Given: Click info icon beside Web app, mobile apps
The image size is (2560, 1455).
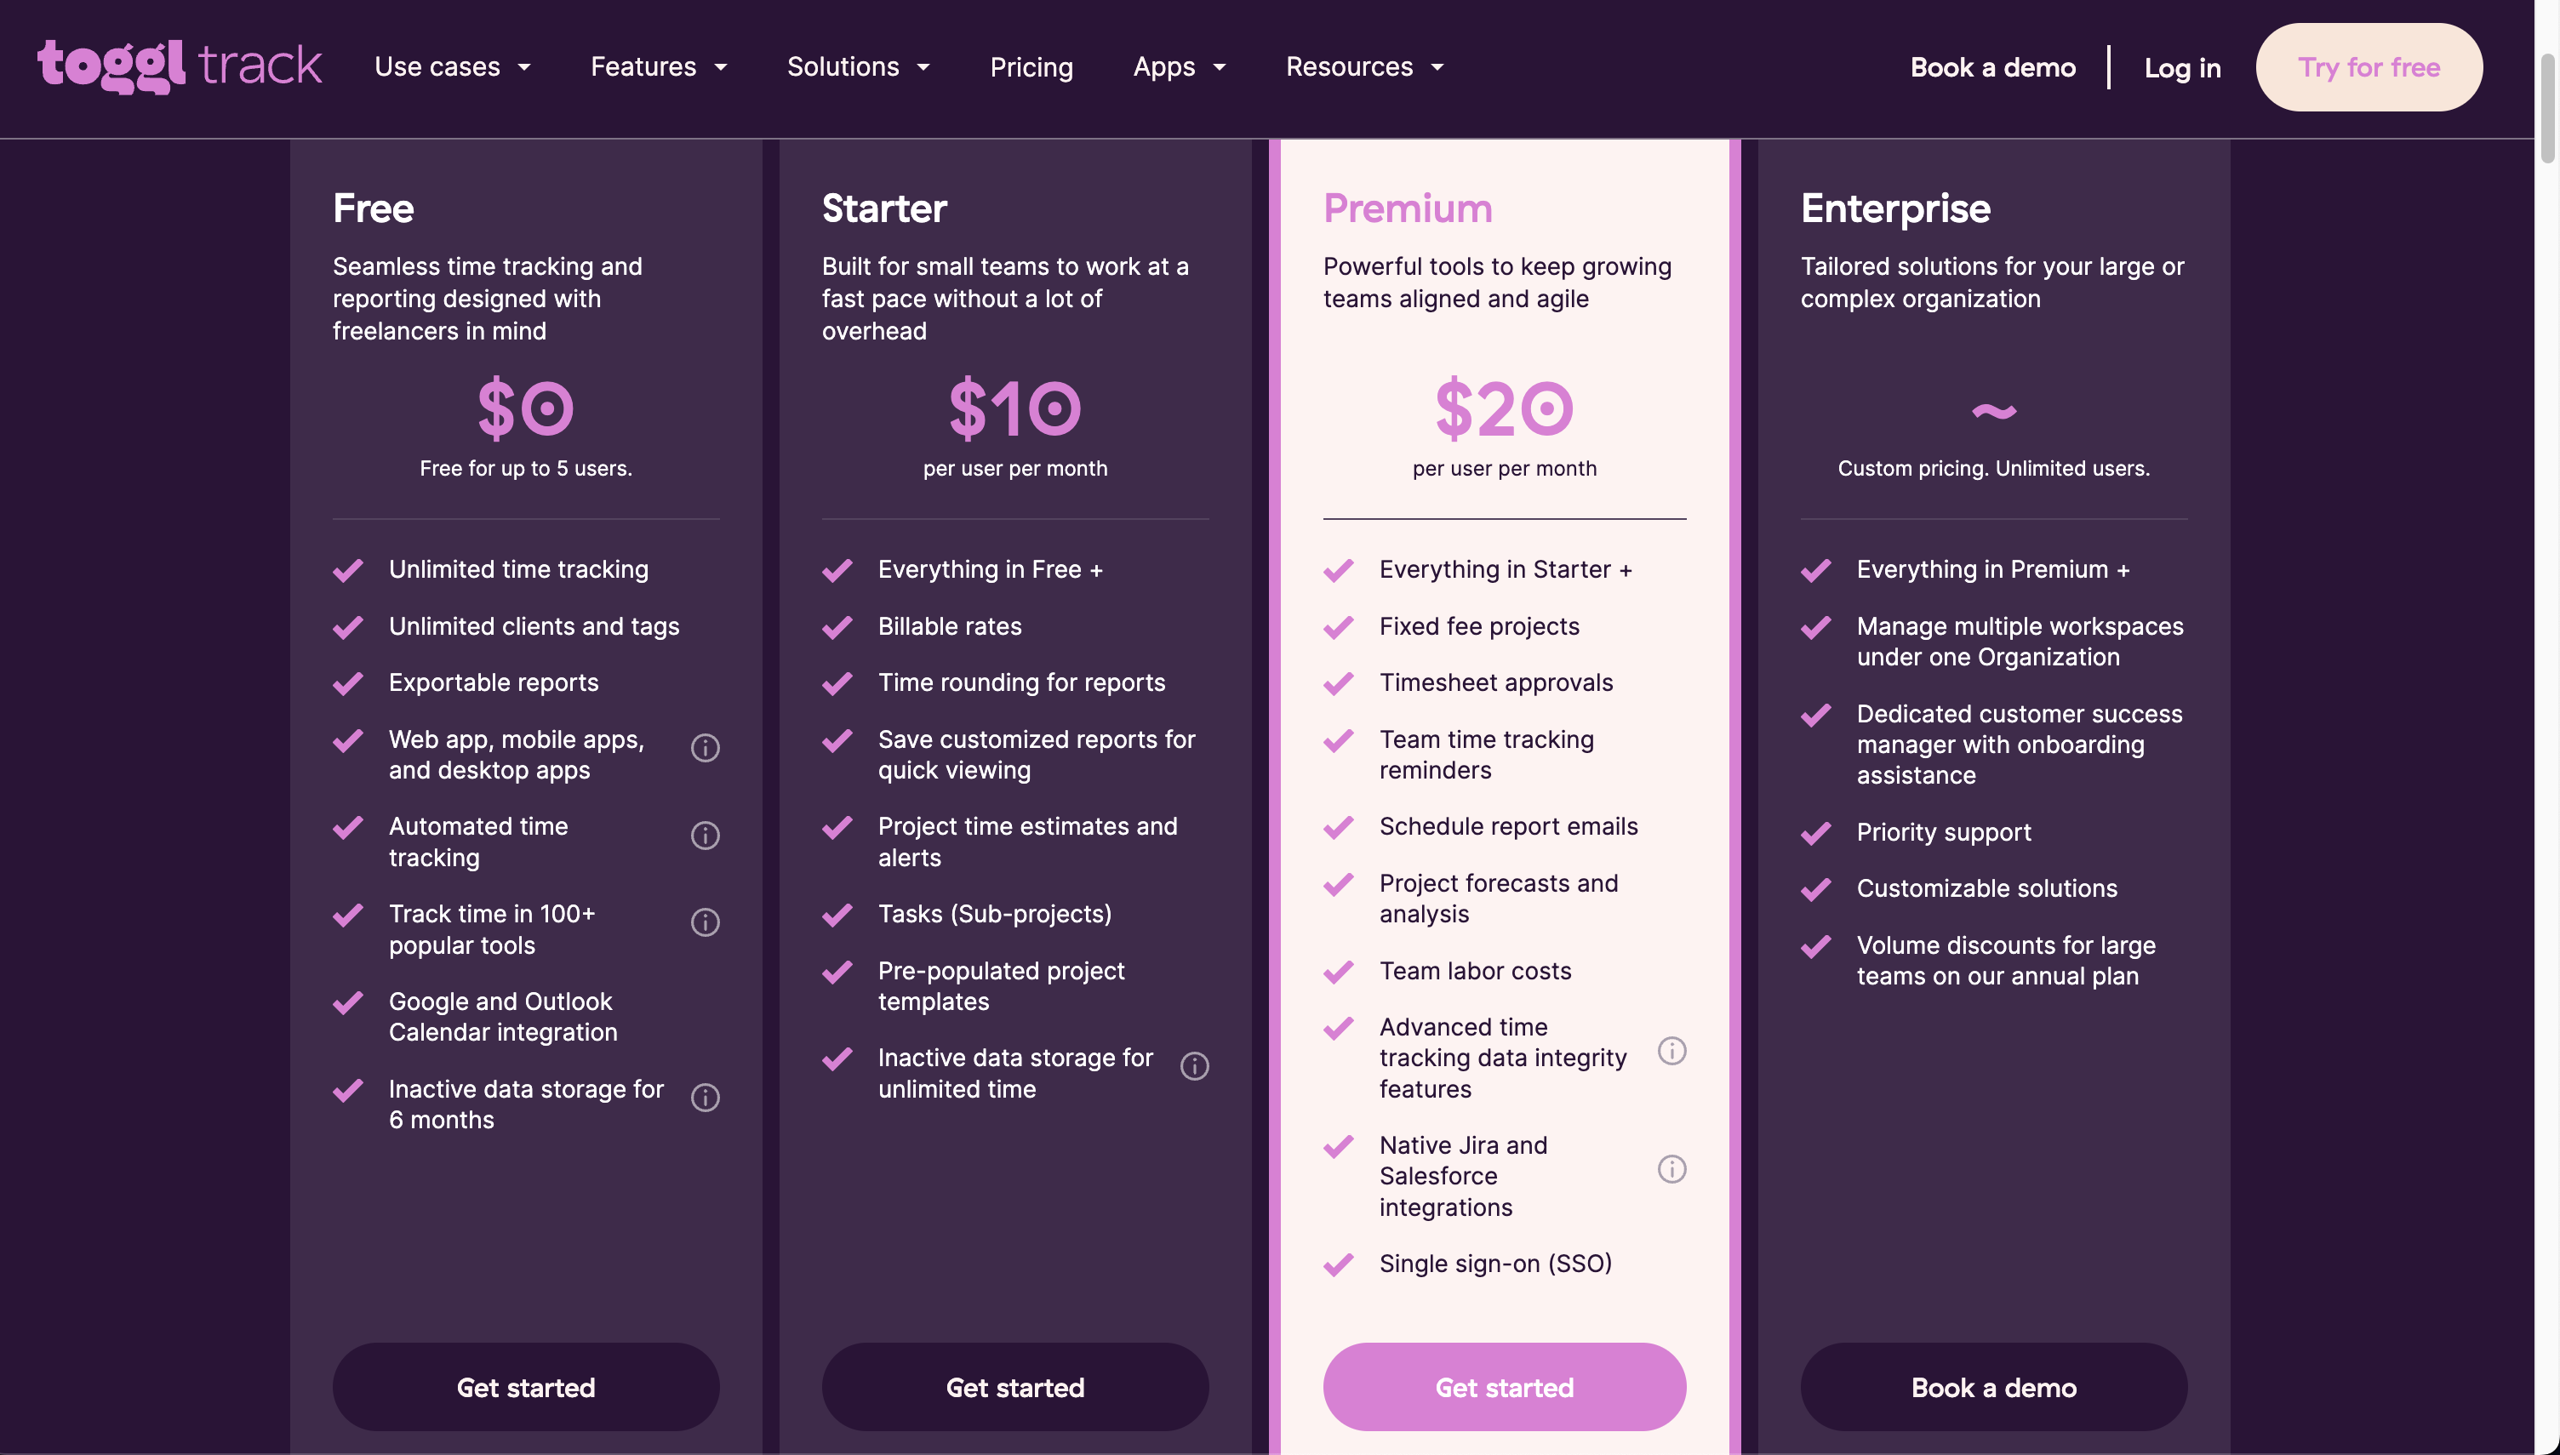Looking at the screenshot, I should coord(706,747).
